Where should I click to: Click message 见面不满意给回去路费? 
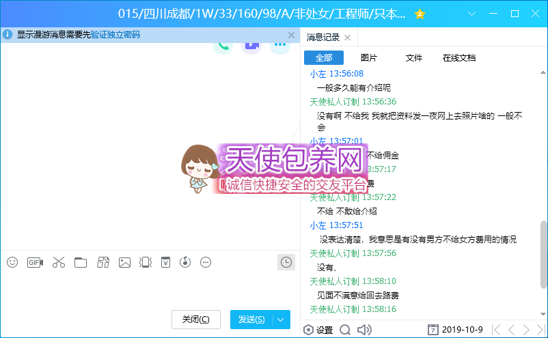coord(357,296)
